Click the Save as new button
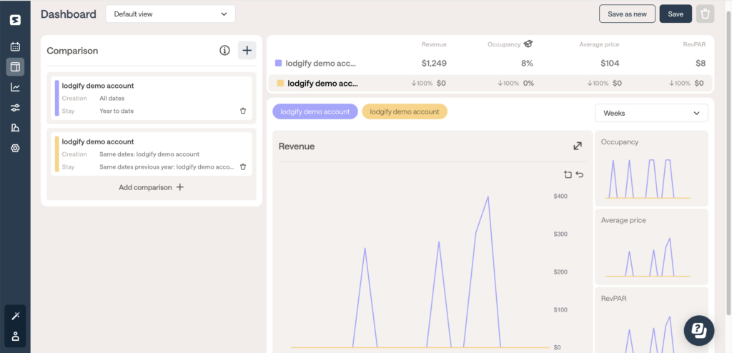Image resolution: width=732 pixels, height=353 pixels. point(627,14)
